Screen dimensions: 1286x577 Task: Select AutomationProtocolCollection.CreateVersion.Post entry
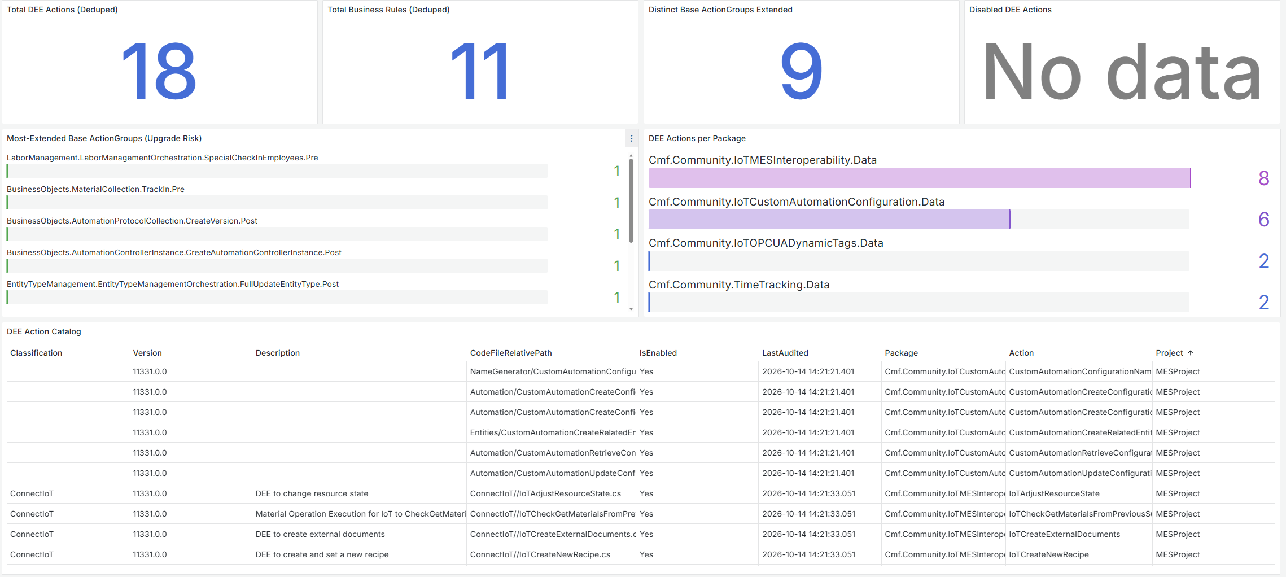(132, 221)
